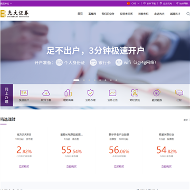
Task: Click 更多 next to 精选理财
Action: pos(187,120)
